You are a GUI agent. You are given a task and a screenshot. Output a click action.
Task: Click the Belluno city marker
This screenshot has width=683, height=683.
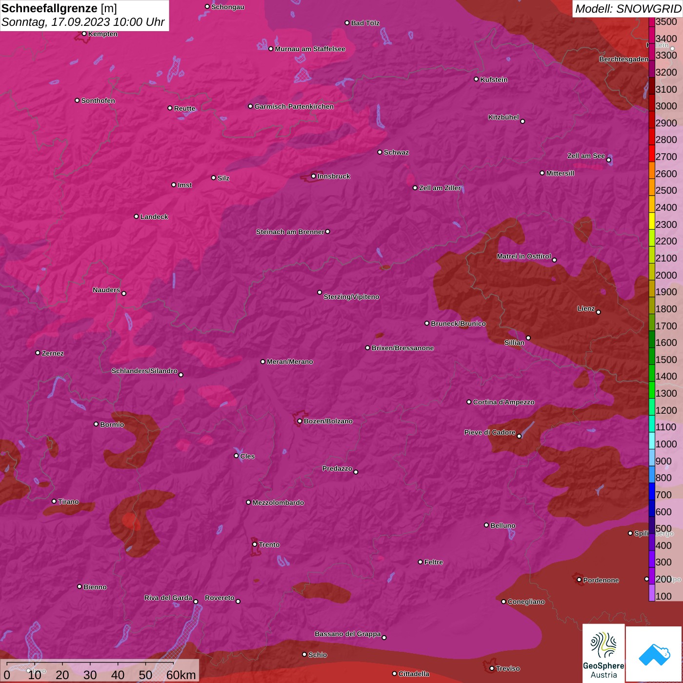point(486,525)
